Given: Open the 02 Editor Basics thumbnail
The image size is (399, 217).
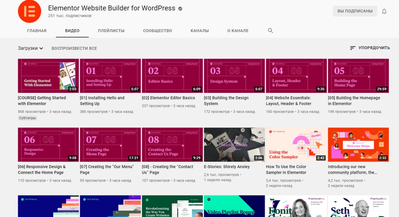Looking at the screenshot, I should (x=172, y=76).
